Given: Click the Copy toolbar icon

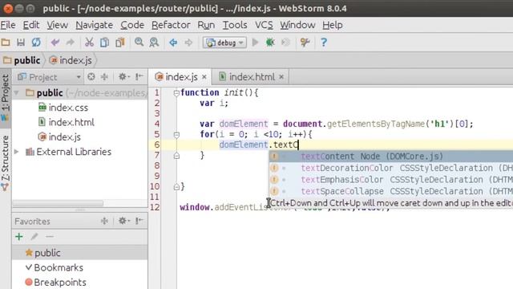Looking at the screenshot, I should pos(104,43).
